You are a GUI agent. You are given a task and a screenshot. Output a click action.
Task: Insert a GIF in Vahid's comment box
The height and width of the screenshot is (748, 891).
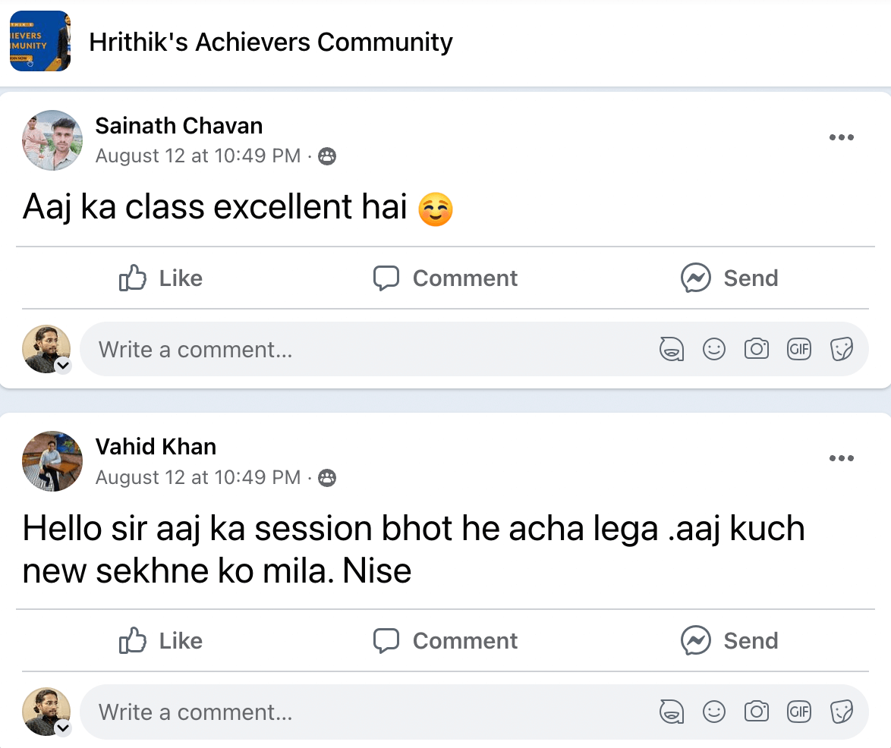tap(798, 712)
